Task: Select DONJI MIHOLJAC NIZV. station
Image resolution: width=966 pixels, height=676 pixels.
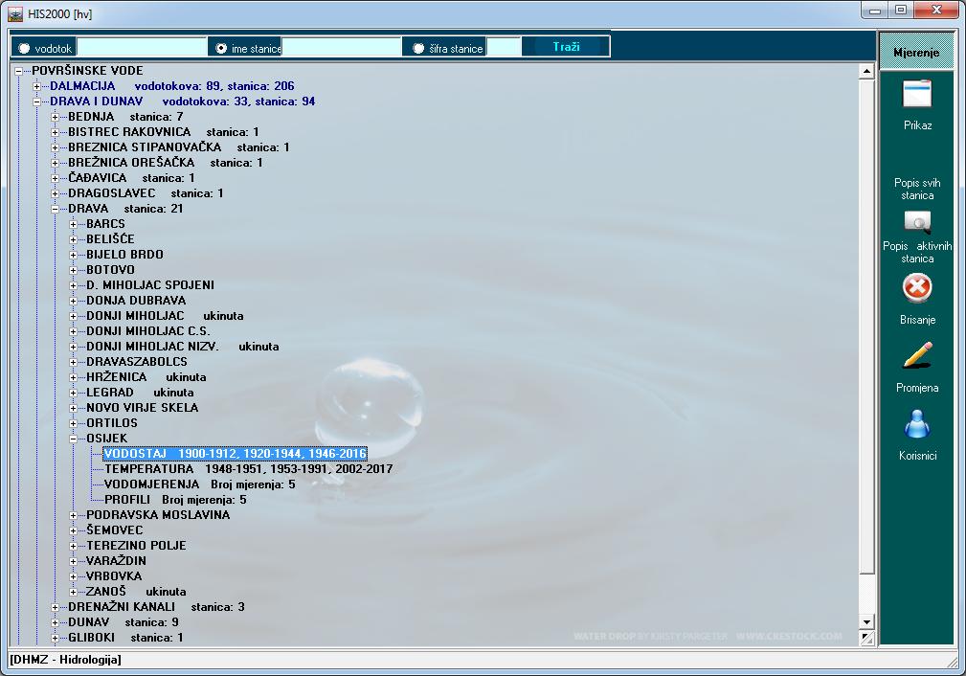Action: click(182, 347)
